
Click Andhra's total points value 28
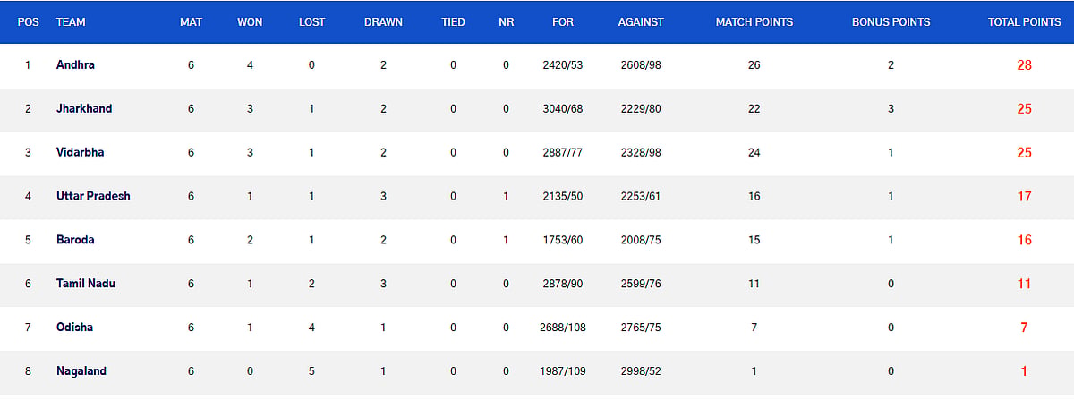[1024, 65]
